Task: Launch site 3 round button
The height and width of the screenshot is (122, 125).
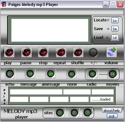Action: point(88,112)
